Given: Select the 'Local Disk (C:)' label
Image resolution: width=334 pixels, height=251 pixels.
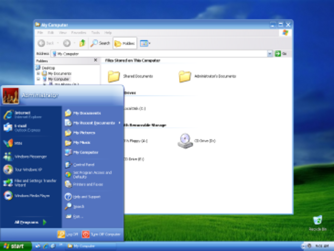Looking at the screenshot, I should point(135,108).
